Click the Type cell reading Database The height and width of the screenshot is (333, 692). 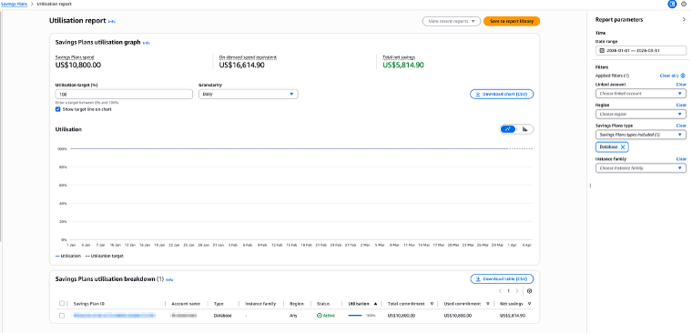[x=222, y=316]
